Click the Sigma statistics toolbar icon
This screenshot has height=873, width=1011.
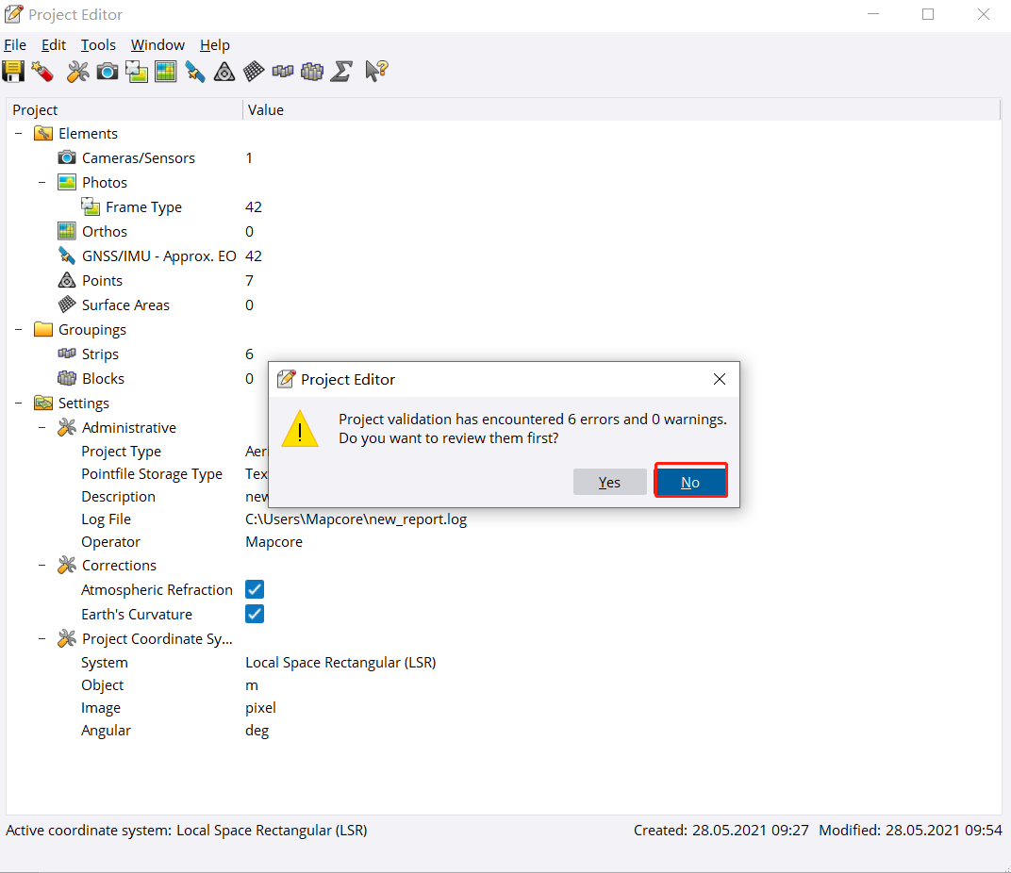[342, 71]
